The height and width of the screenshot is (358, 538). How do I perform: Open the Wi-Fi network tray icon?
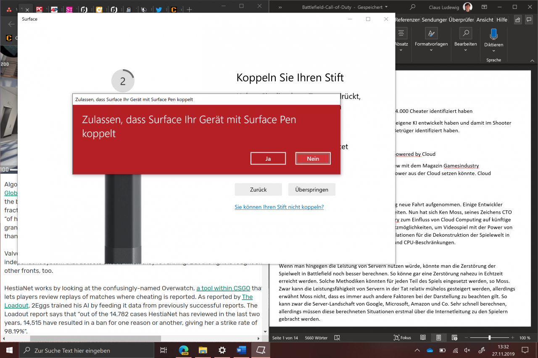(455, 350)
